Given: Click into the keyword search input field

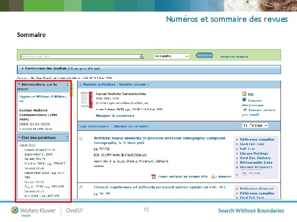Looking at the screenshot, I should pyautogui.click(x=80, y=56).
